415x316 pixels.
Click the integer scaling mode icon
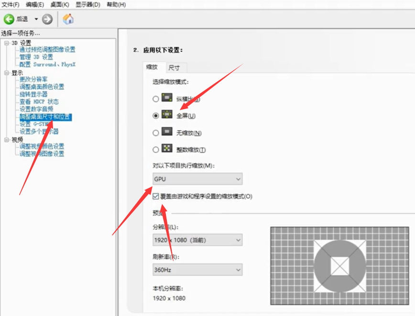(x=167, y=148)
